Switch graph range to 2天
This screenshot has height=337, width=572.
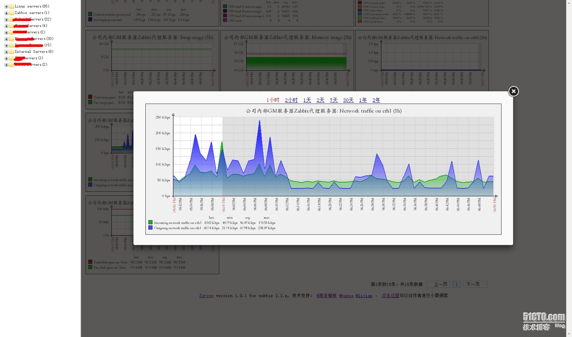pyautogui.click(x=320, y=100)
